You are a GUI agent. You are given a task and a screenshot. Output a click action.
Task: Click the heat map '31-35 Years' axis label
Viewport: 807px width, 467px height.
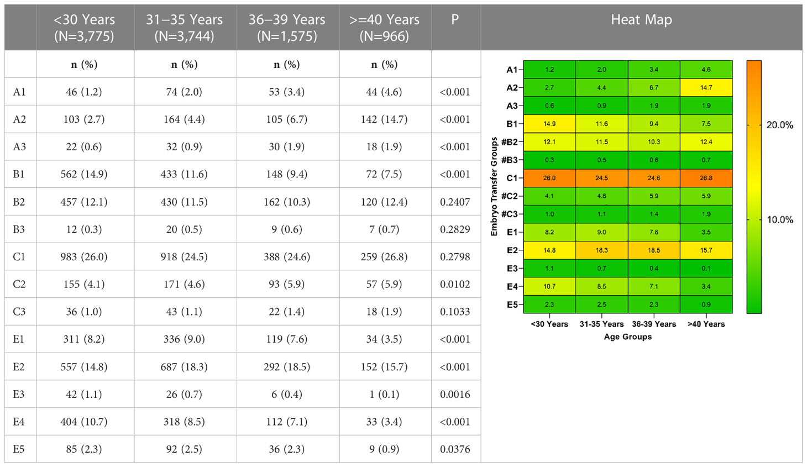(x=602, y=324)
